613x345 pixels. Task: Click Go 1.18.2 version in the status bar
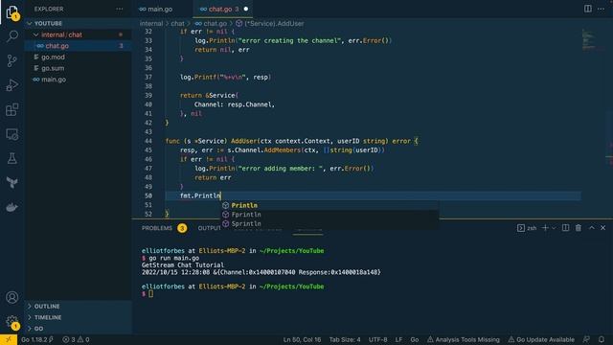click(37, 339)
